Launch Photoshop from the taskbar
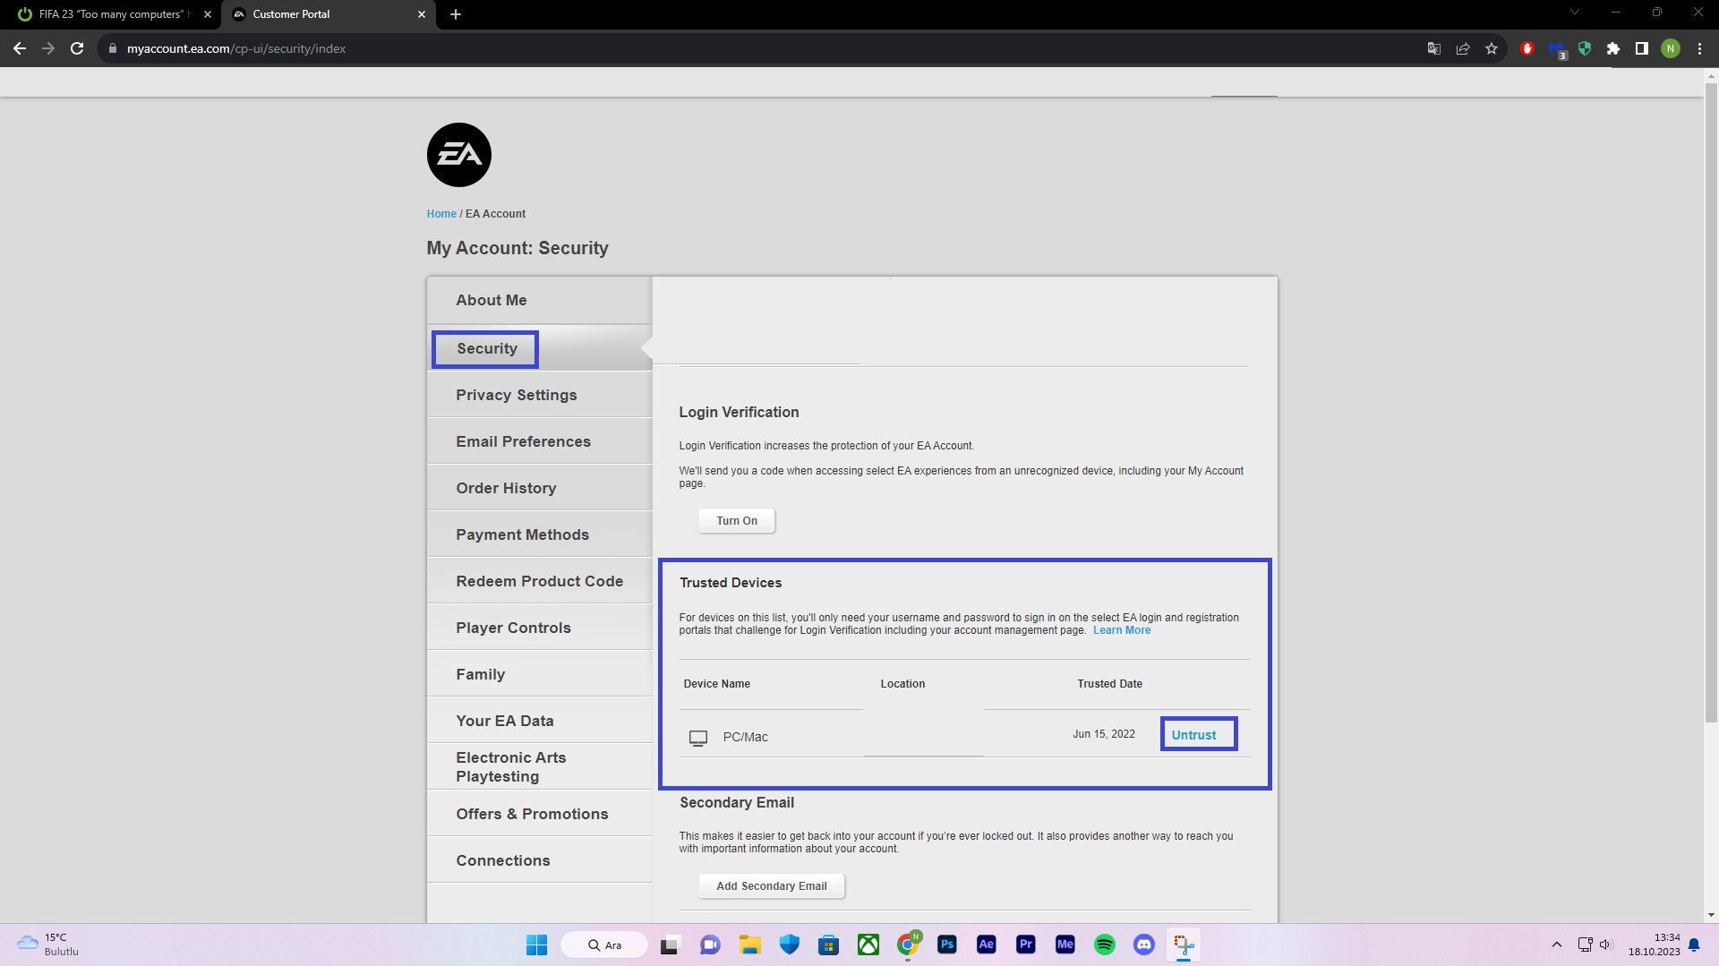The height and width of the screenshot is (966, 1719). click(x=947, y=945)
